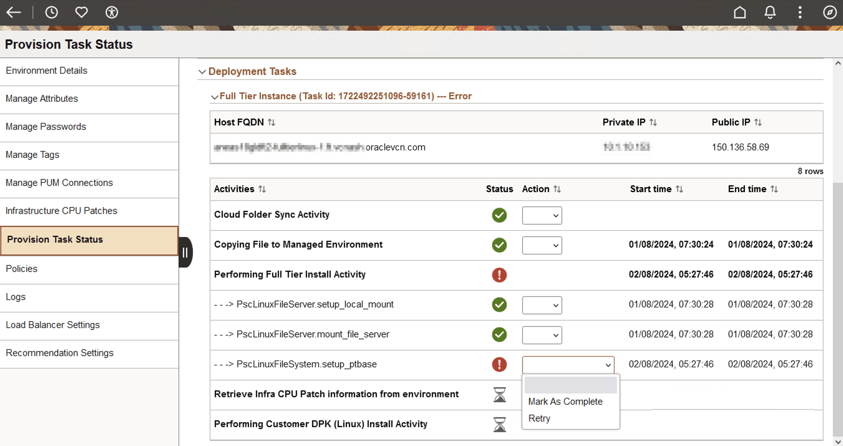Collapse the left navigation sidebar
The image size is (843, 446).
coord(185,252)
